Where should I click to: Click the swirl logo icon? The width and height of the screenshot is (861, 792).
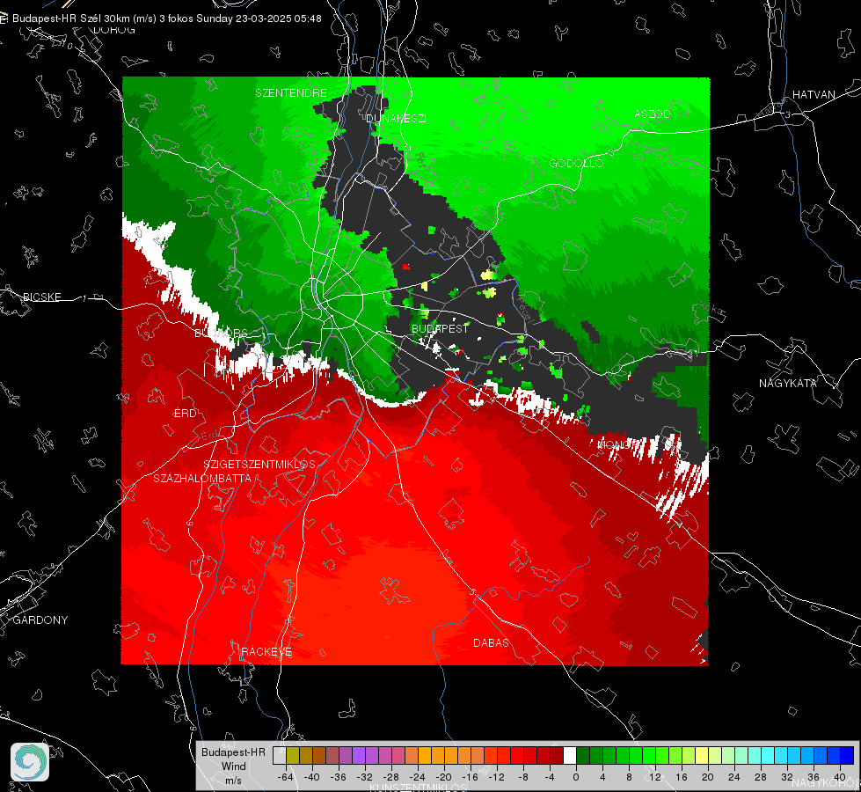tap(30, 762)
